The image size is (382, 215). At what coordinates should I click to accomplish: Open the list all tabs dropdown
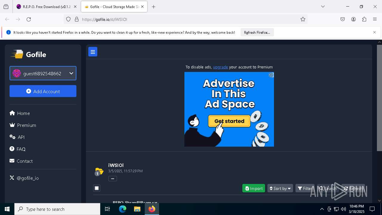click(x=323, y=7)
